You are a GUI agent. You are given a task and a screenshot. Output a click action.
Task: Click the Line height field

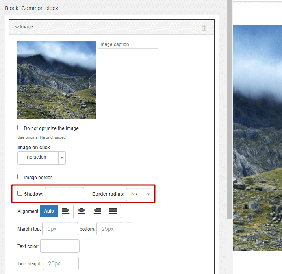61,263
